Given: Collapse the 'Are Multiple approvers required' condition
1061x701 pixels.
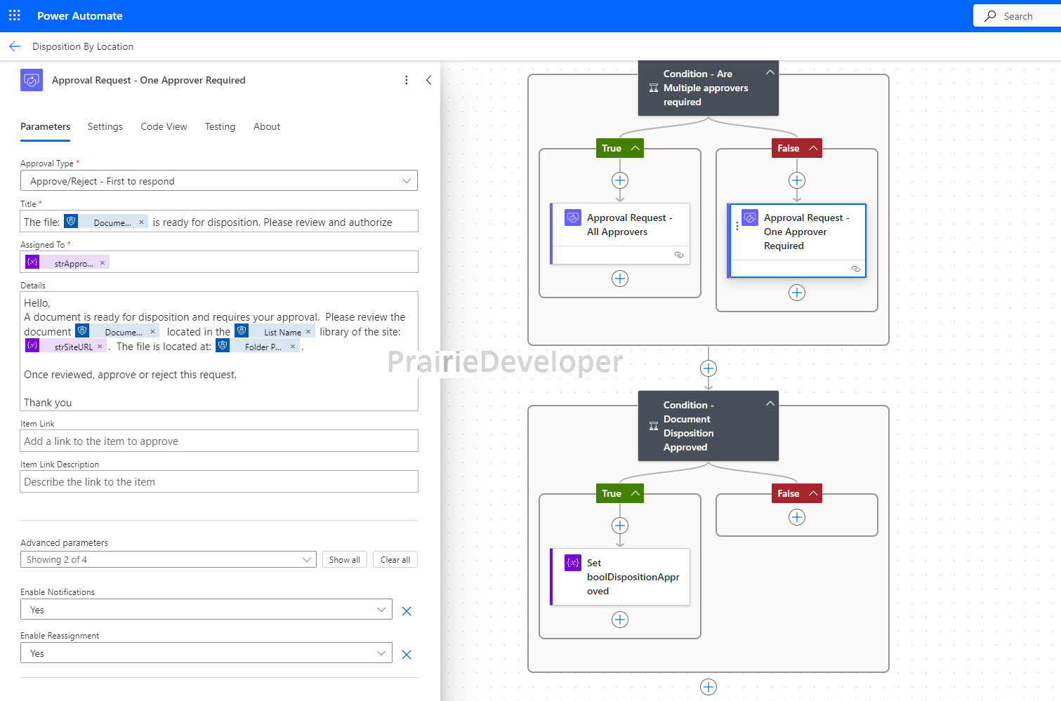Looking at the screenshot, I should coord(770,72).
